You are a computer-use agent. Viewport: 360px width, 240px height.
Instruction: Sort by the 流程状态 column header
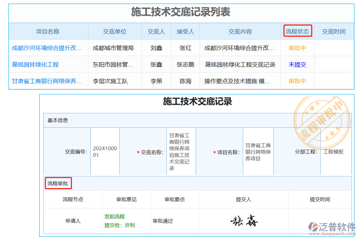[x=297, y=31]
